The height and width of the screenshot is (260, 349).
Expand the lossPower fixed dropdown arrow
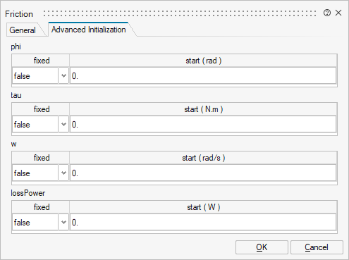(x=63, y=222)
